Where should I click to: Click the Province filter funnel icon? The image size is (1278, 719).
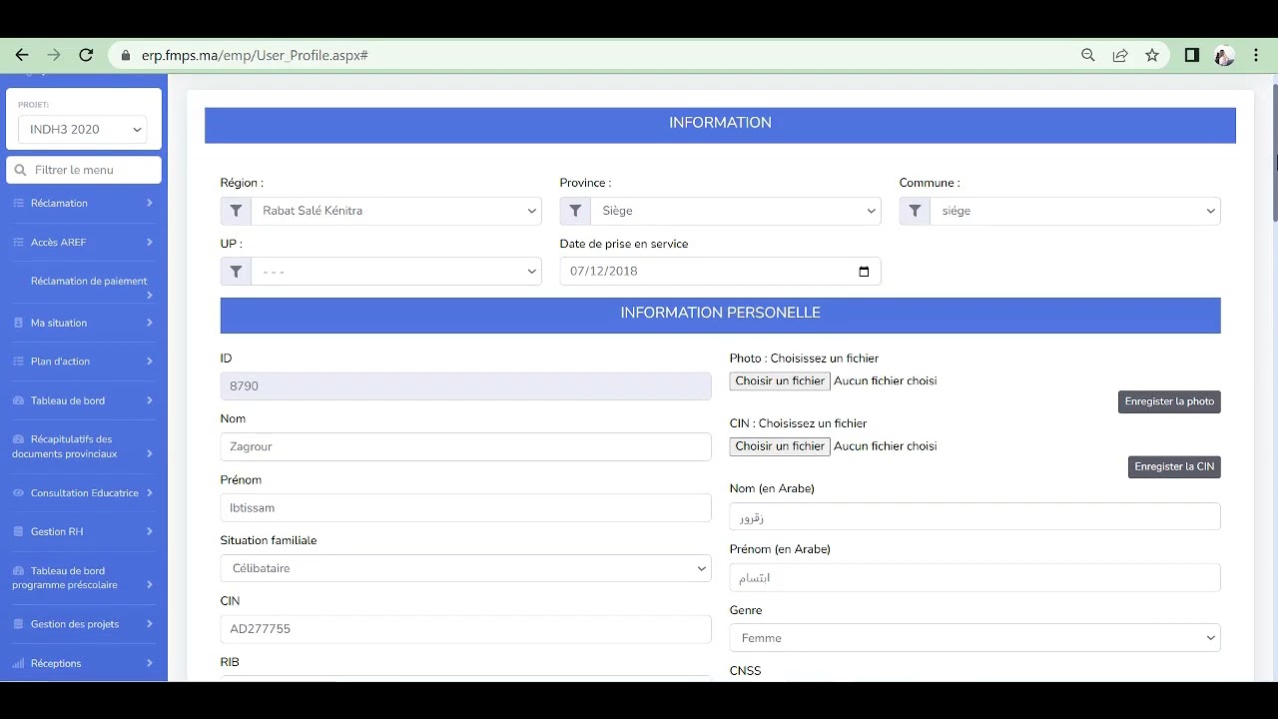click(575, 211)
